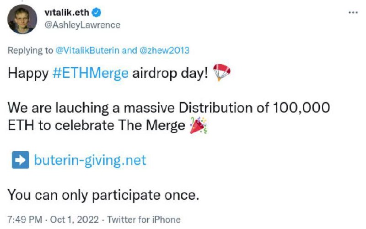Open the @AshleyLawrence handle
This screenshot has width=366, height=229.
click(x=82, y=25)
